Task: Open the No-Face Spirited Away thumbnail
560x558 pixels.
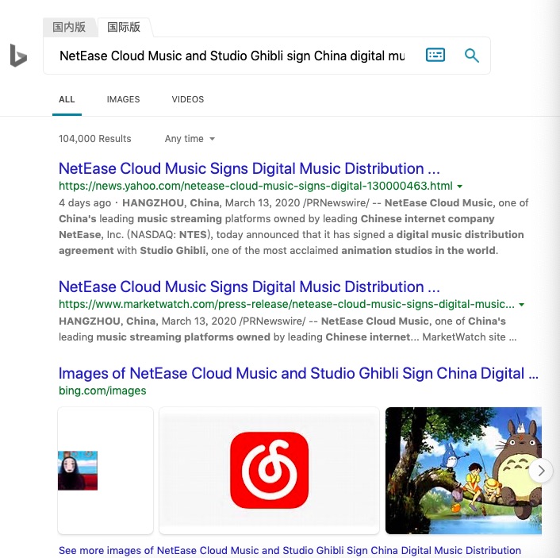Action: coord(105,471)
